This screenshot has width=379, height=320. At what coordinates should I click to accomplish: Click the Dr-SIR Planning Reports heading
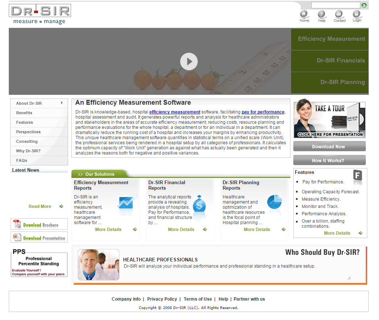coord(241,185)
